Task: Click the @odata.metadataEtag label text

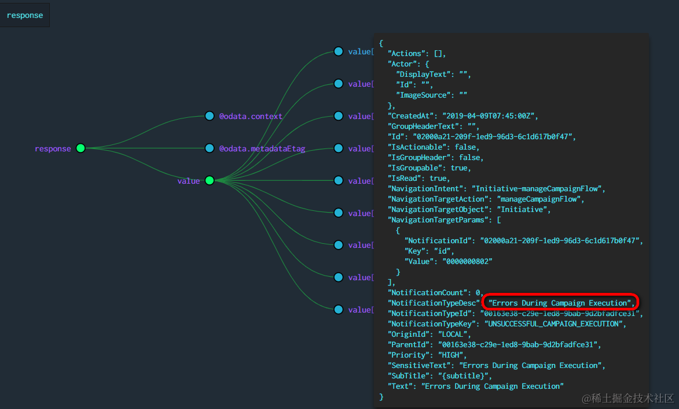Action: coord(262,148)
